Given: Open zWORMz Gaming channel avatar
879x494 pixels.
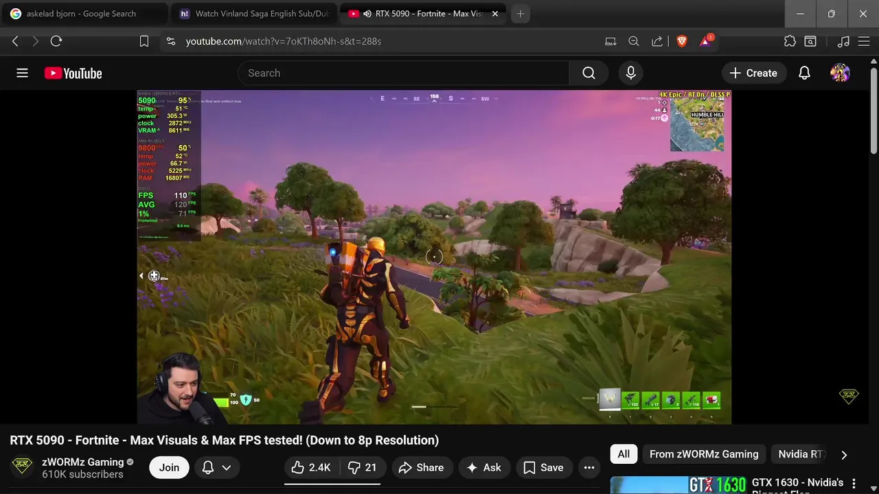Looking at the screenshot, I should [22, 467].
